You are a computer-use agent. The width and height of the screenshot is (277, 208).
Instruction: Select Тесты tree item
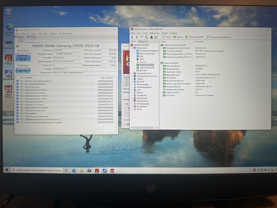pyautogui.click(x=138, y=109)
